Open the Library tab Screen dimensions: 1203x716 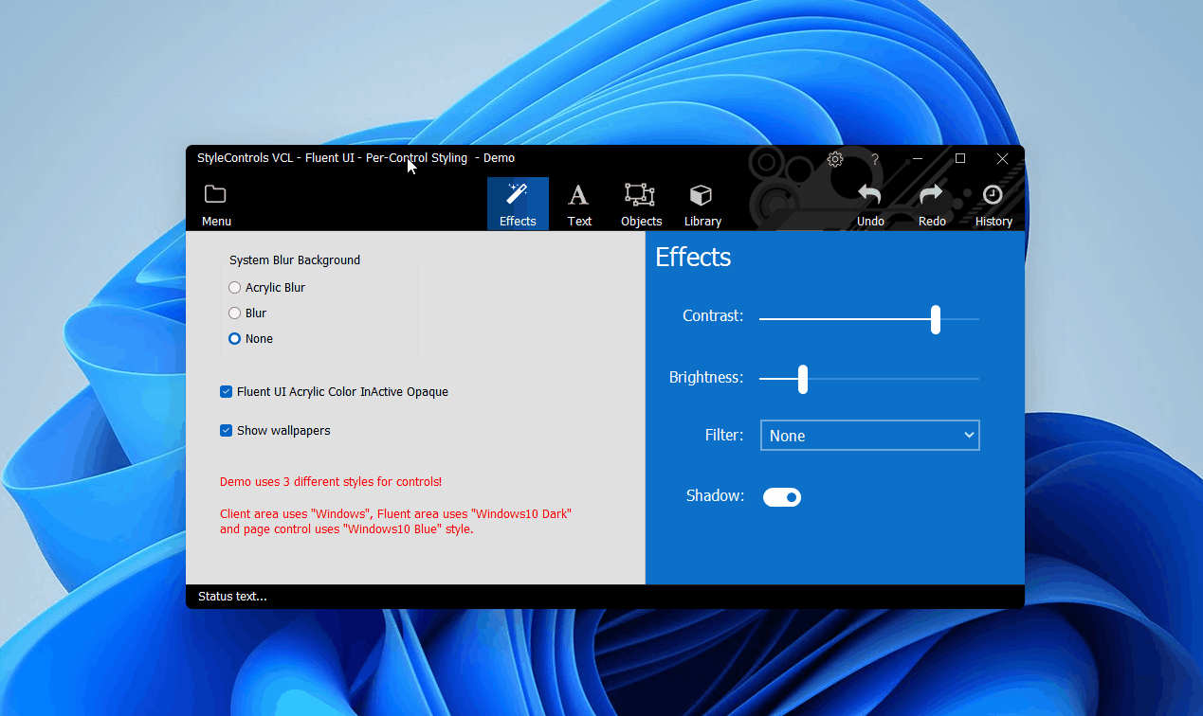point(702,204)
